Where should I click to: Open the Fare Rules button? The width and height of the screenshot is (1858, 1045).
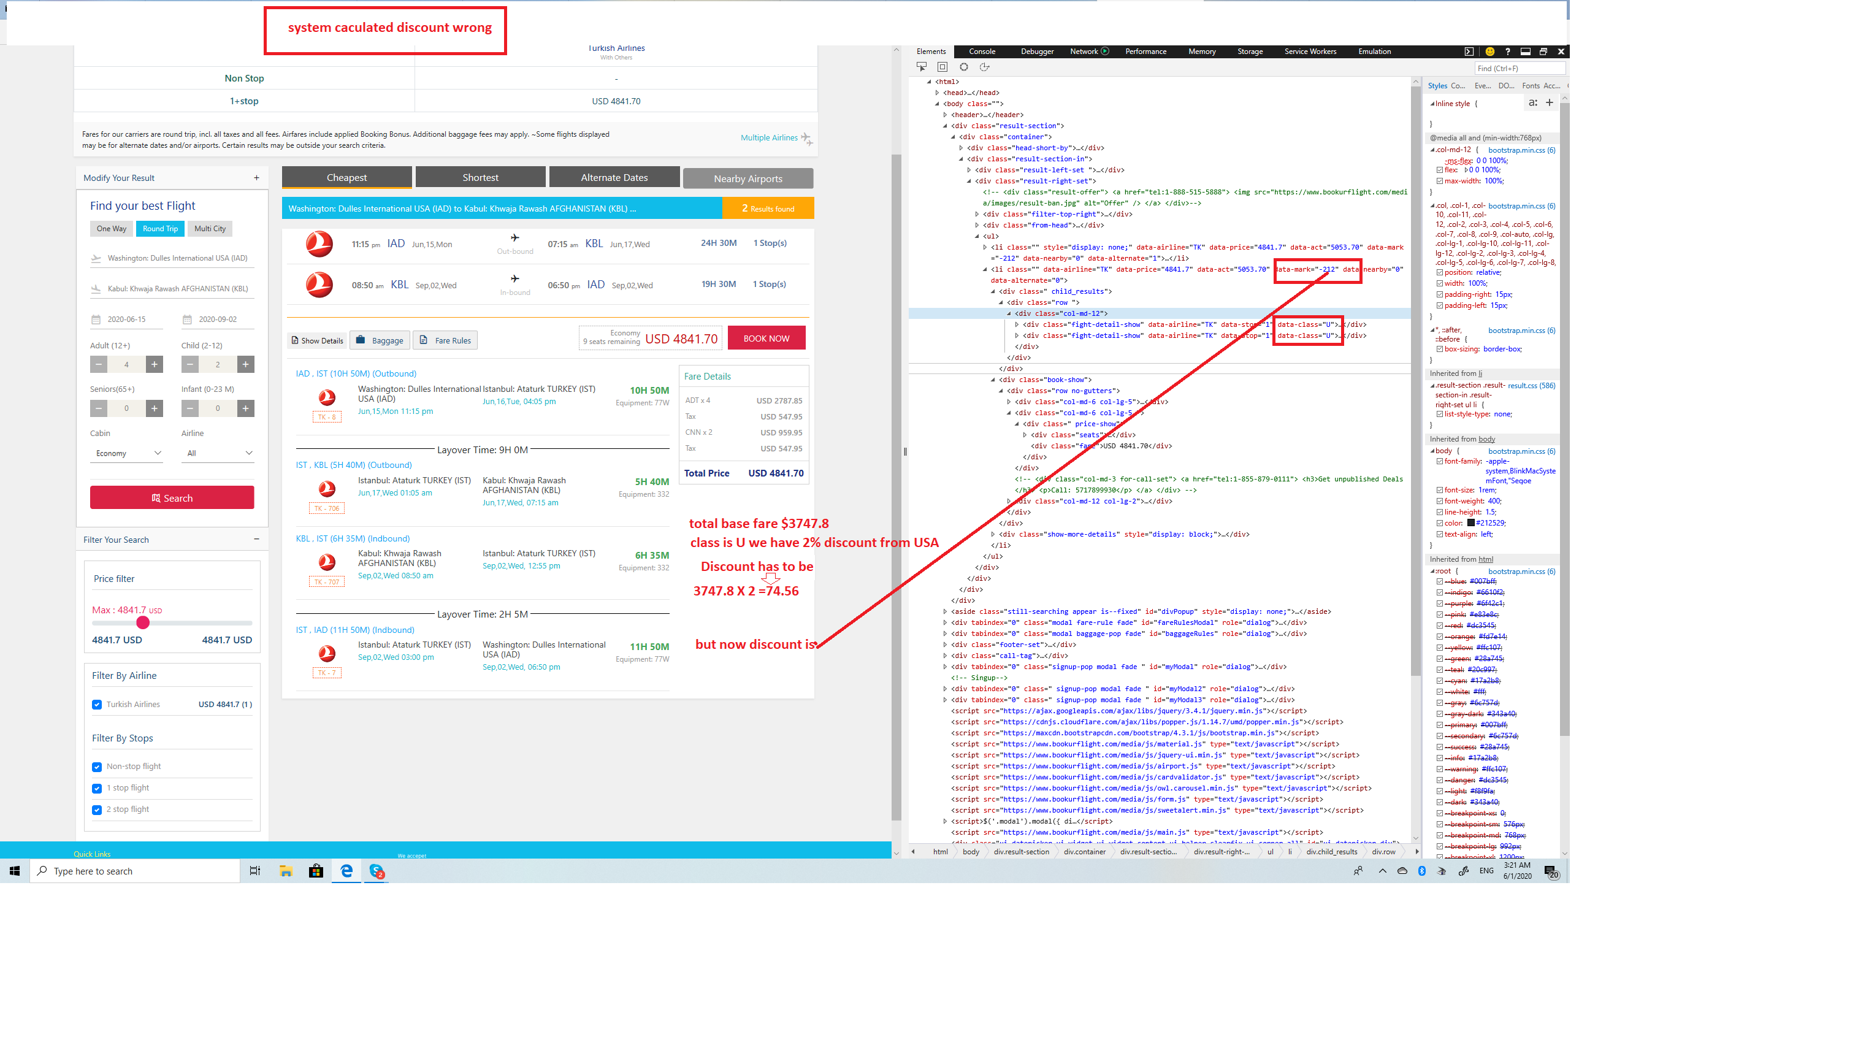[x=445, y=340]
